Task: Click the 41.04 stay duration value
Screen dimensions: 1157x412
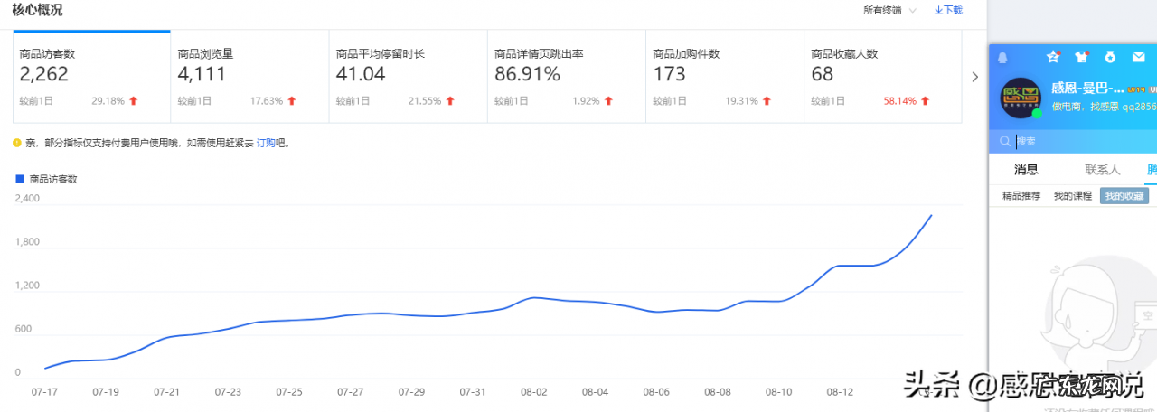Action: coord(361,75)
